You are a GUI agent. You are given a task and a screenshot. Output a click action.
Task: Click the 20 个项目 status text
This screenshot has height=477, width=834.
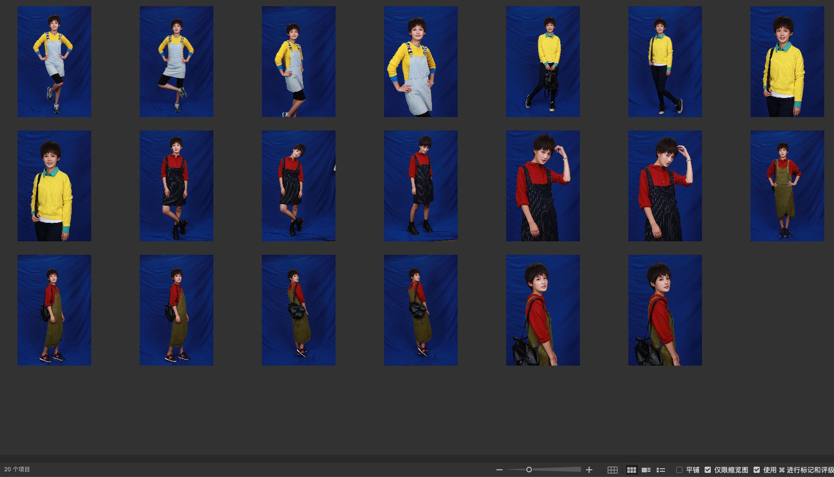tap(18, 470)
